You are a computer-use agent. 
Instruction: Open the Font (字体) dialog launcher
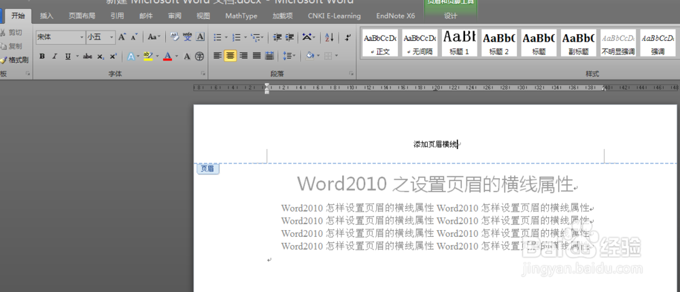203,74
